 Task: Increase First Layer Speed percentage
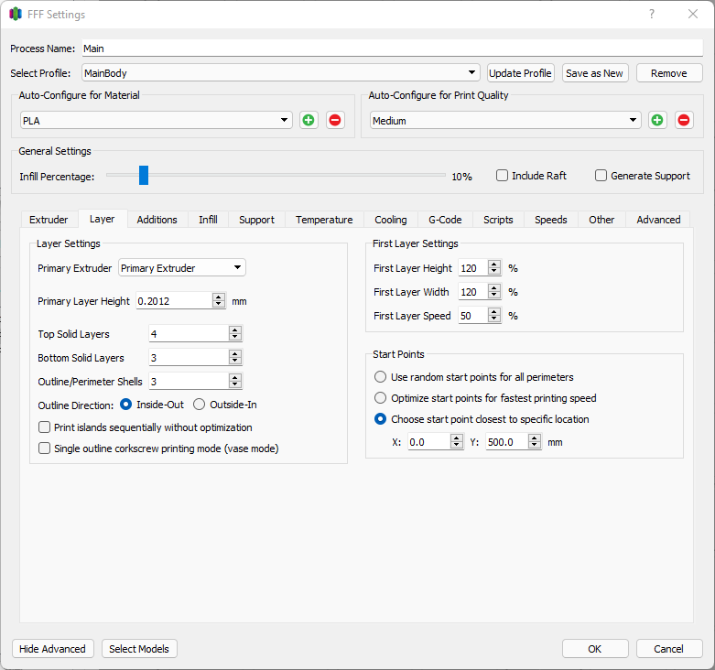pyautogui.click(x=494, y=311)
